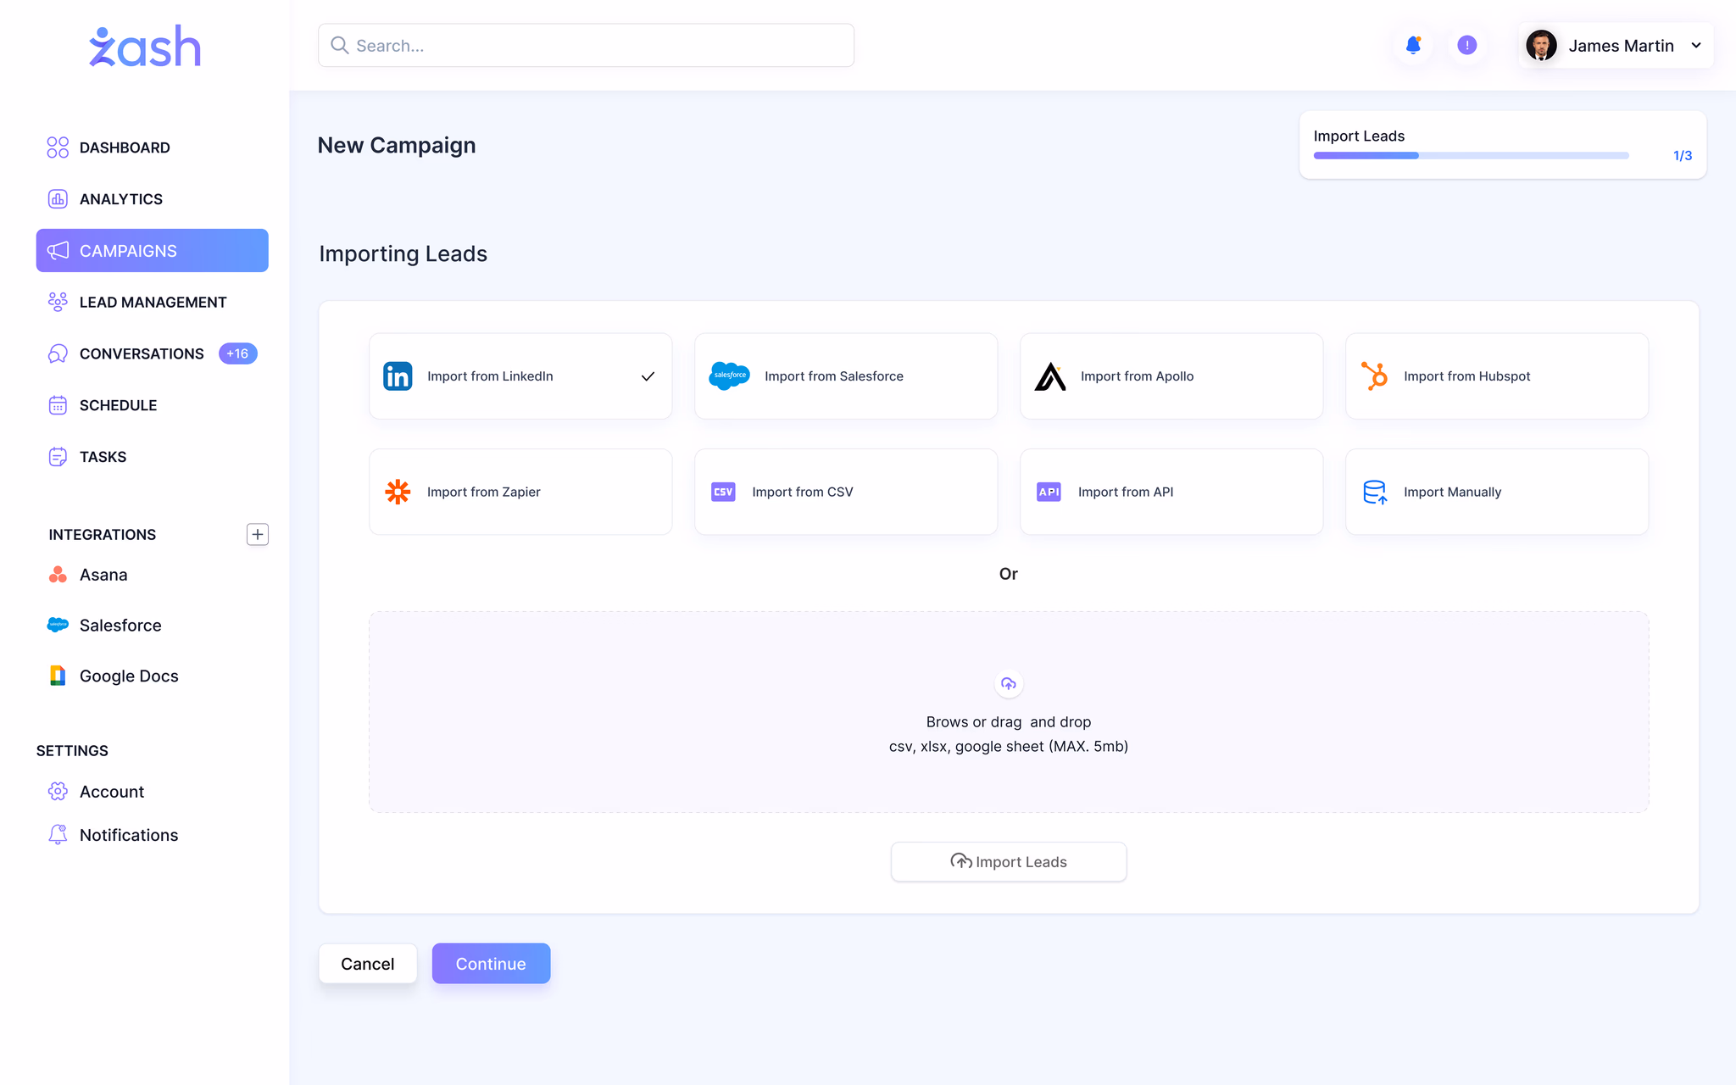
Task: Click the Import Leads button
Action: pos(1009,861)
